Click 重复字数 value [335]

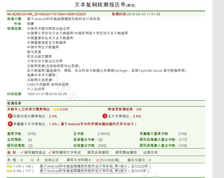click(x=32, y=134)
